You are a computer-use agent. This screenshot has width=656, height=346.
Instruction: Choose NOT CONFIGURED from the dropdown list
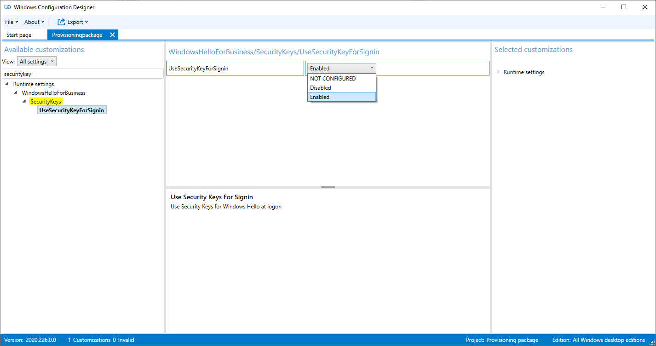tap(342, 78)
